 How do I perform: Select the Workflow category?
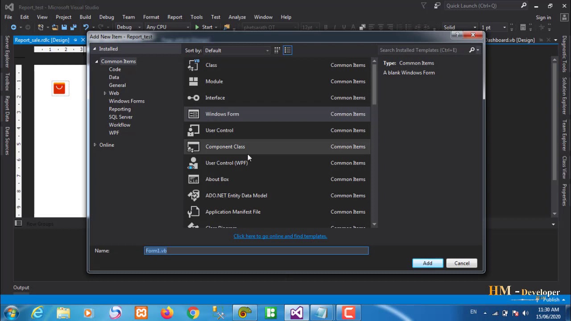120,125
